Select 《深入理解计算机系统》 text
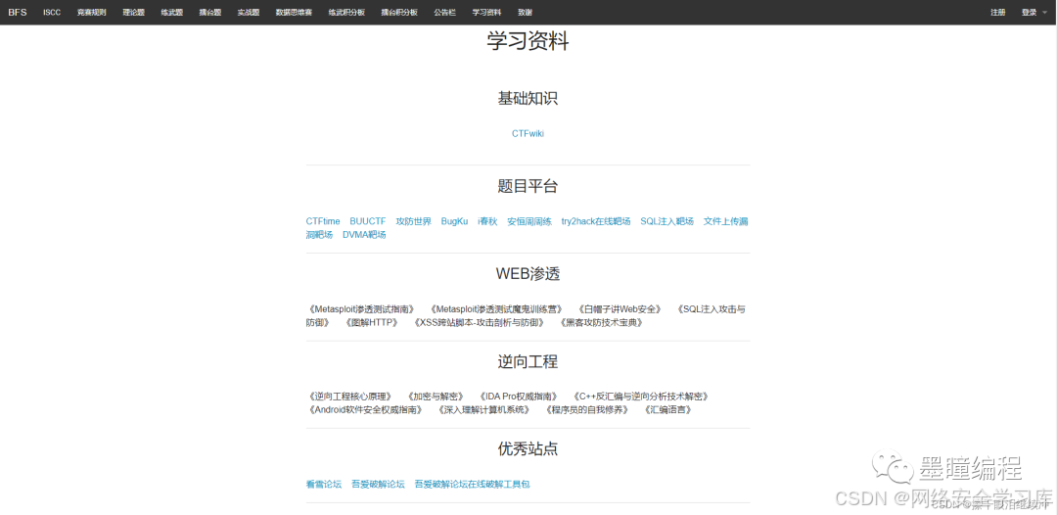1057x515 pixels. (x=483, y=410)
